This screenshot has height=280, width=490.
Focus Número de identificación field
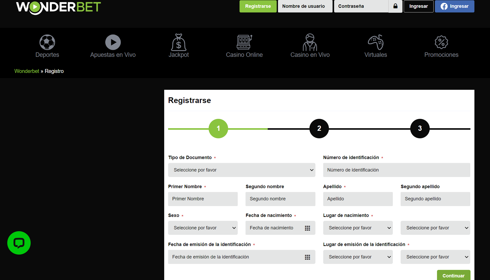click(397, 170)
